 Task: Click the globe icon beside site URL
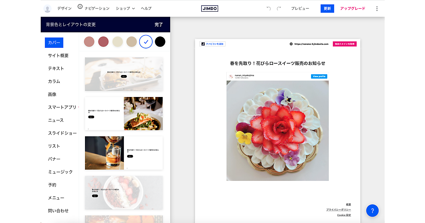[x=291, y=44]
